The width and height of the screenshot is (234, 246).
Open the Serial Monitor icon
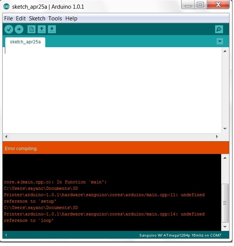tap(219, 29)
